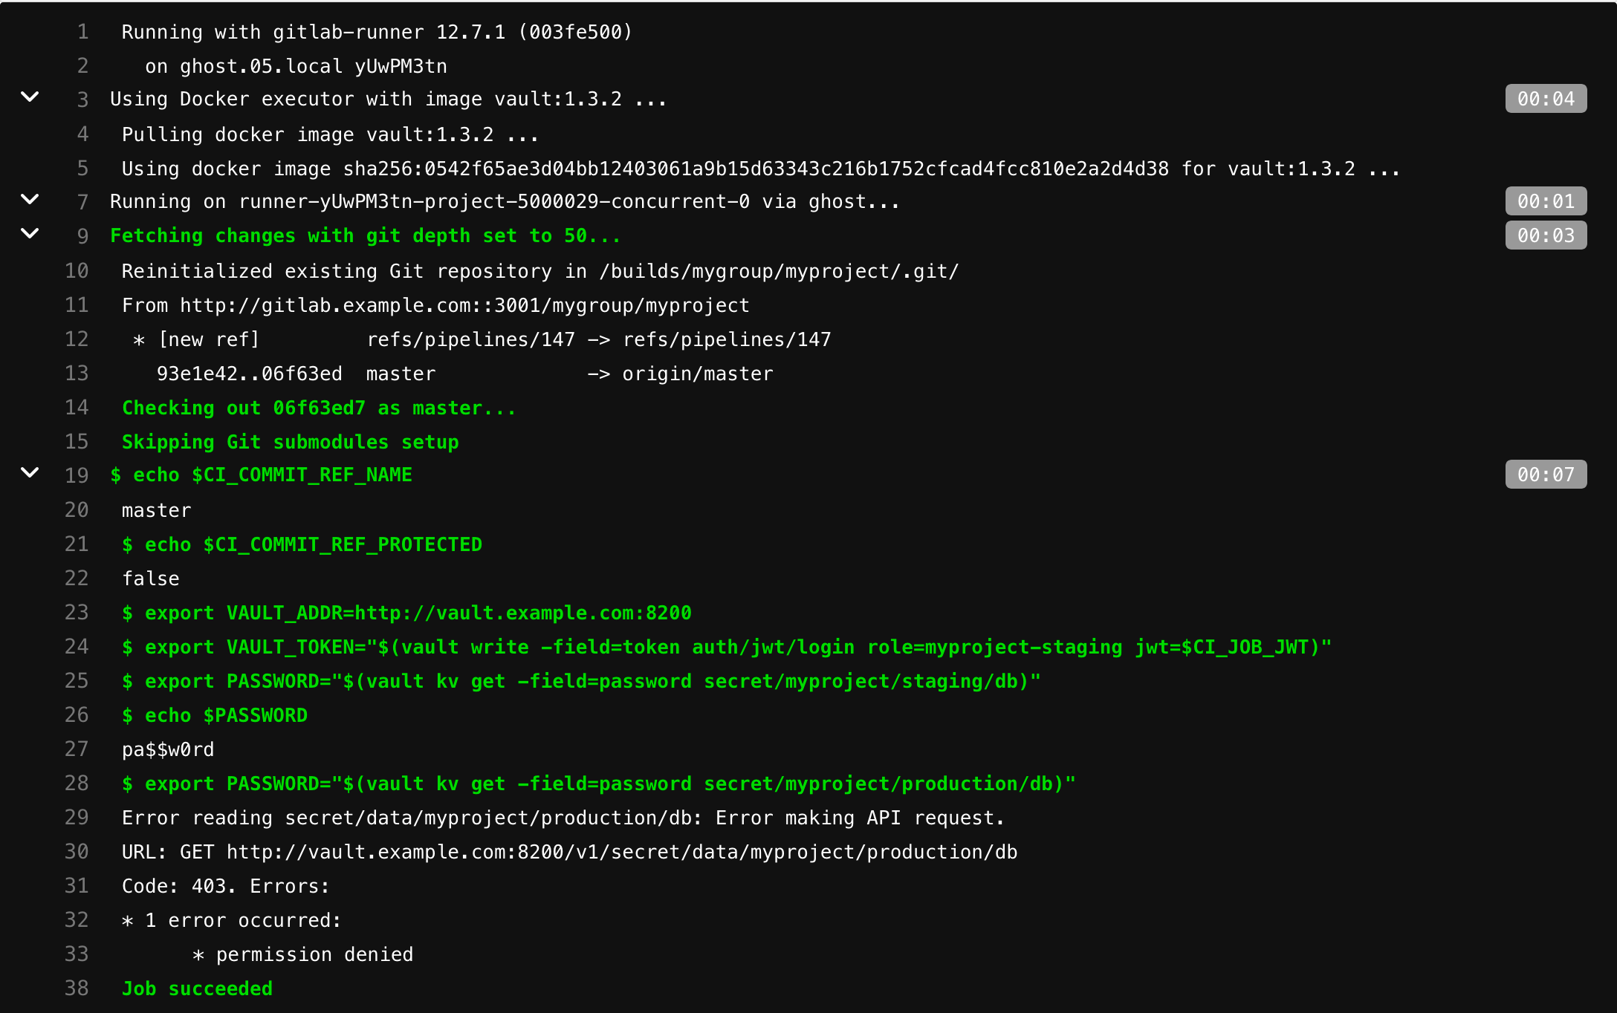The image size is (1617, 1013).
Task: Select line number 38 next to Job succeeded
Action: [x=77, y=988]
